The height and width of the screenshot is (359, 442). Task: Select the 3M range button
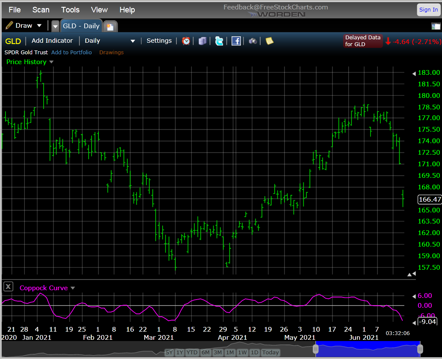(218, 352)
